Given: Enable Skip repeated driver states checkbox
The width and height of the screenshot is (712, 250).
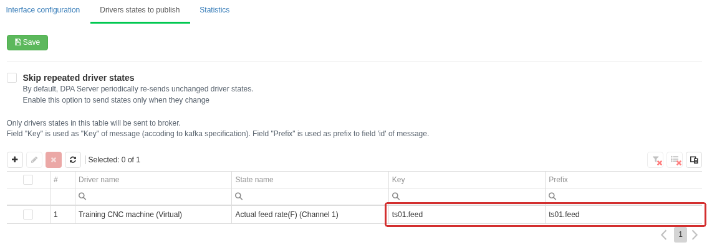Looking at the screenshot, I should coord(12,78).
